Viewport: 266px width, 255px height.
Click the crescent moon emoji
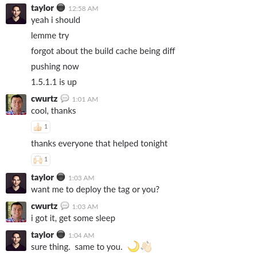[134, 246]
